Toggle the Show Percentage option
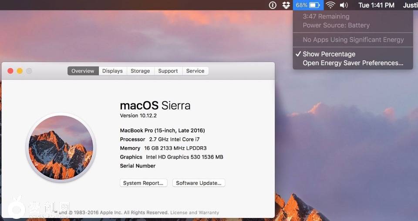Viewport: 418px width, 221px height. tap(329, 54)
